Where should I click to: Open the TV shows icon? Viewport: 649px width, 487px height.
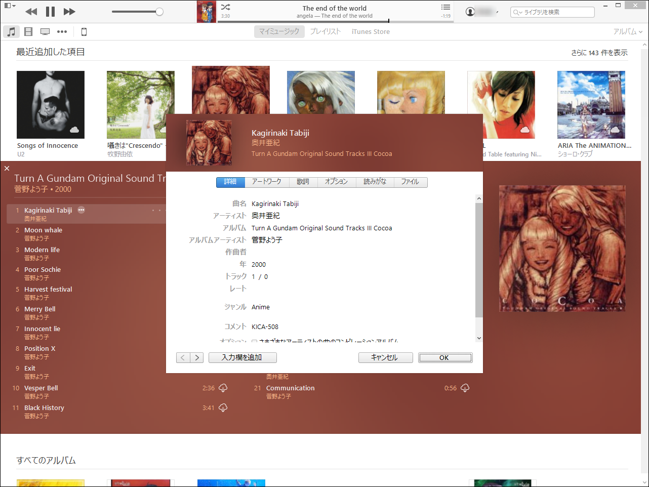point(45,31)
